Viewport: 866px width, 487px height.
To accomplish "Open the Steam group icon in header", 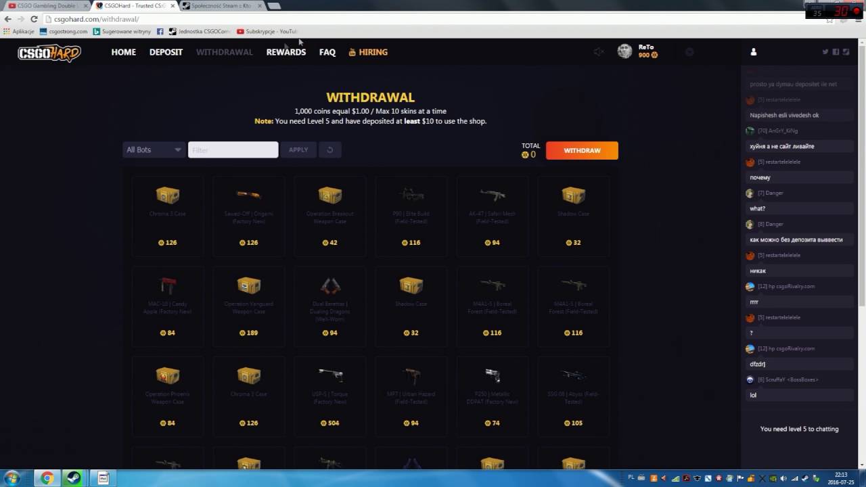I will click(x=846, y=52).
